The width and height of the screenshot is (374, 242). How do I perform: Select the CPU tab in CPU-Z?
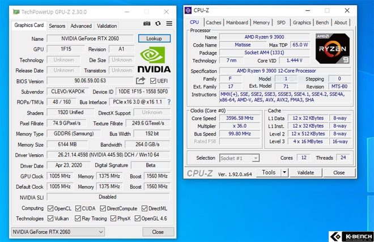[x=194, y=22]
